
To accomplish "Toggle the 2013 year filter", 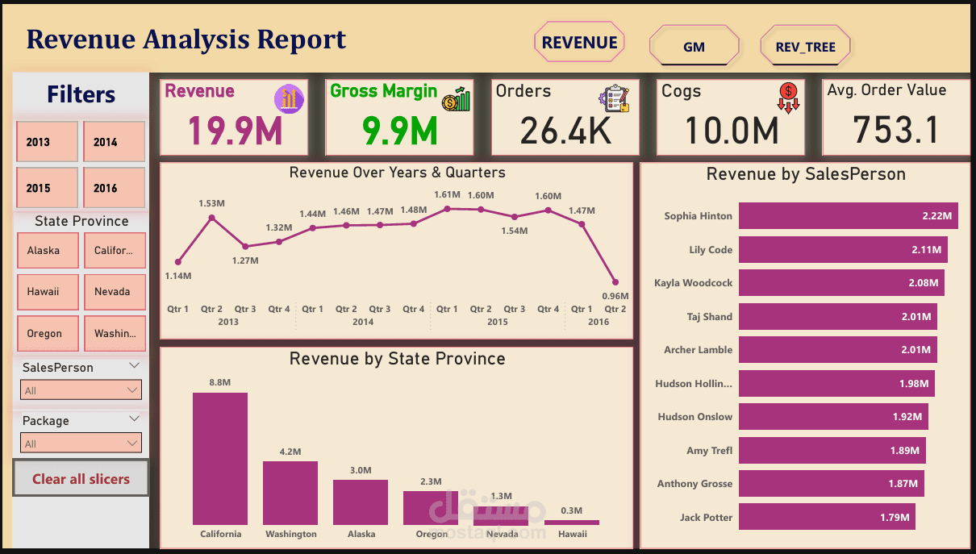I will (x=47, y=141).
